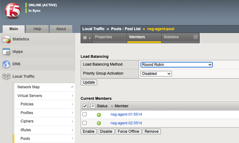Expand the Status column filter arrow

coord(93,106)
